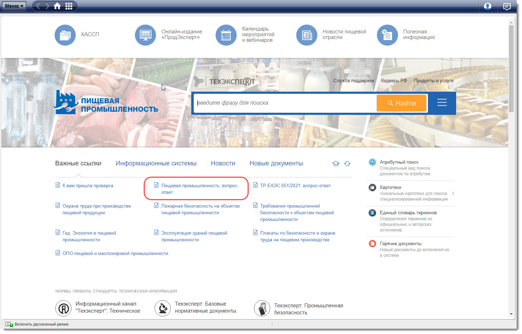The image size is (522, 334).
Task: Click the Пищевая промышленность factory logo
Action: [106, 102]
